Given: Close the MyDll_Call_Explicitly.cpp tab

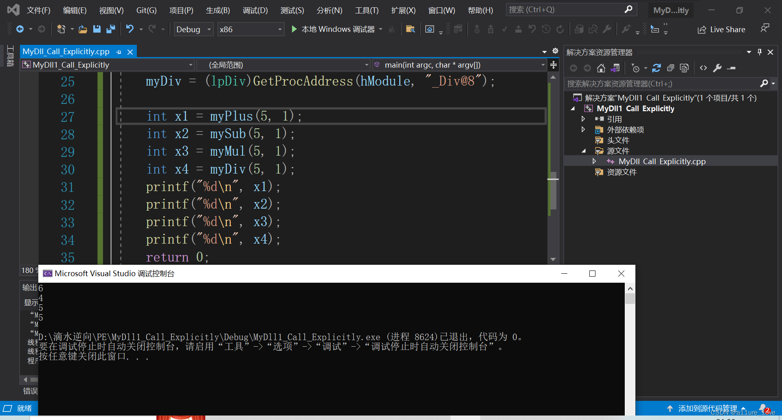Looking at the screenshot, I should (x=130, y=52).
